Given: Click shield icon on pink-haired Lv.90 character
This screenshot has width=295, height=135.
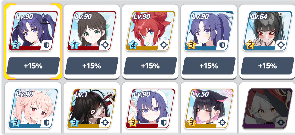Looking at the screenshot, I should [x=46, y=122].
